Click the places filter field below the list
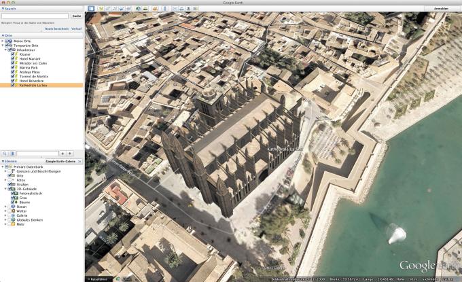Viewport: 462px width, 282px height. pyautogui.click(x=37, y=154)
